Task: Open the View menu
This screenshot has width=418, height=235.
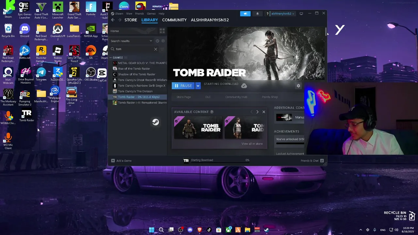Action: coord(129,14)
